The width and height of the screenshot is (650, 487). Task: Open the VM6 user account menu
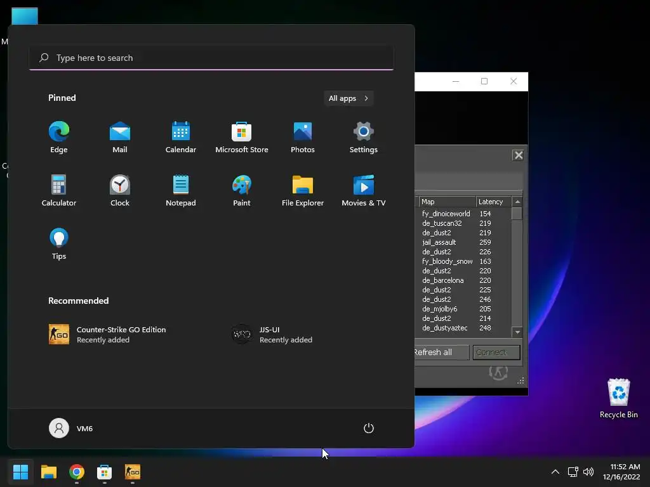71,428
